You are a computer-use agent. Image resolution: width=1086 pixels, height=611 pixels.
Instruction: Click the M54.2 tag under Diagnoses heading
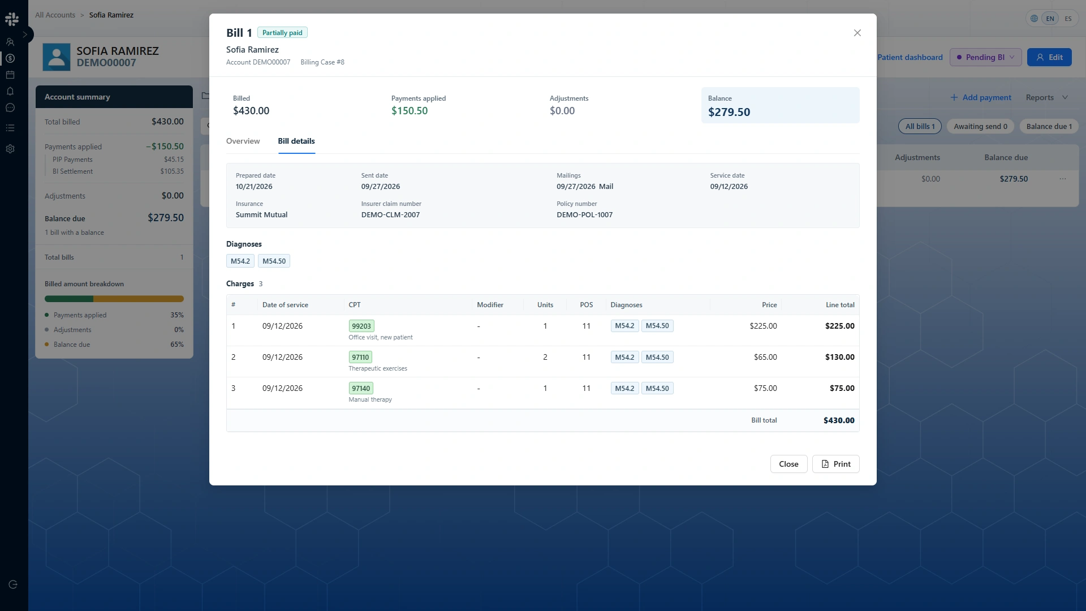pos(240,261)
